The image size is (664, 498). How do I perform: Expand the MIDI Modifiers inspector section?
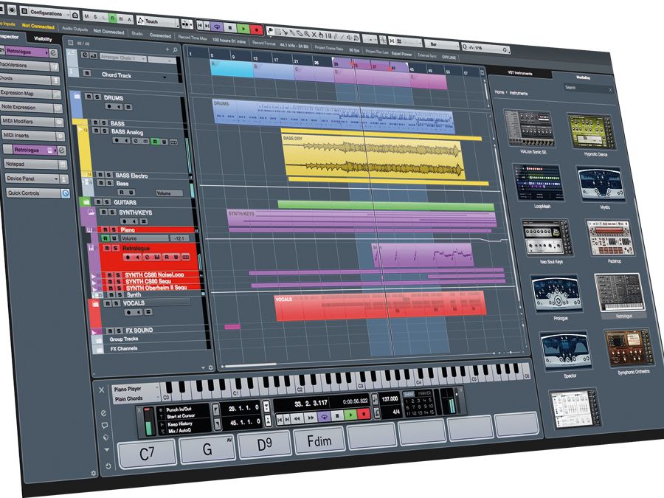coord(32,122)
